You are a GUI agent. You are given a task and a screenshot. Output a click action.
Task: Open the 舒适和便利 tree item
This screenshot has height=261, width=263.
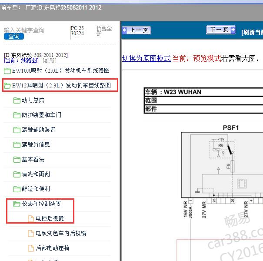[x=36, y=189]
